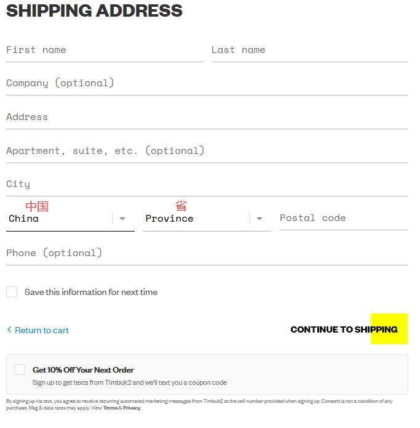
Task: Check Save this information for next time
Action: click(x=12, y=292)
